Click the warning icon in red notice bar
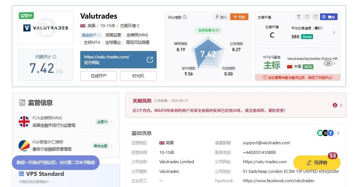Screen dimensions: 355x187 pos(265,78)
